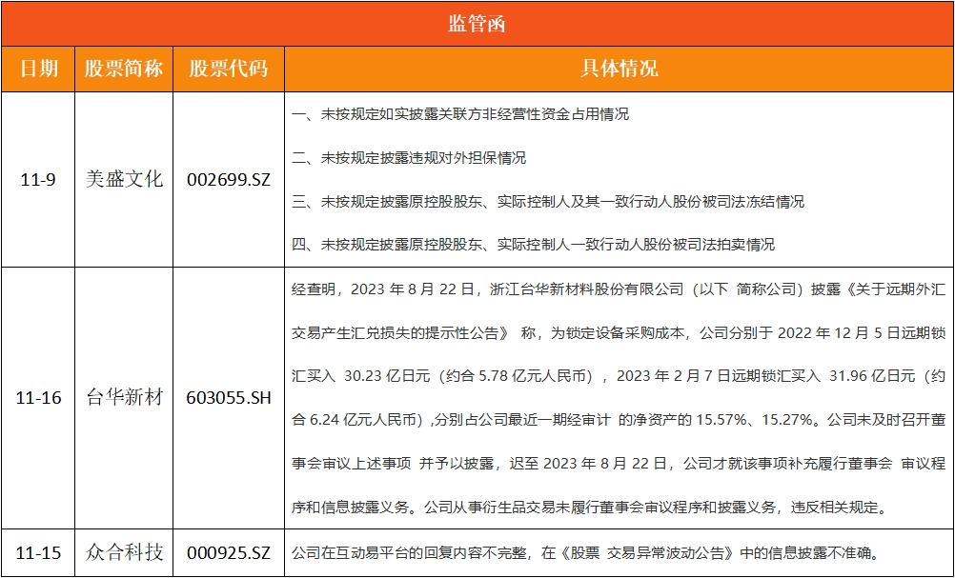This screenshot has height=578, width=955.
Task: Click the stock name 美盛文化
Action: (x=124, y=179)
